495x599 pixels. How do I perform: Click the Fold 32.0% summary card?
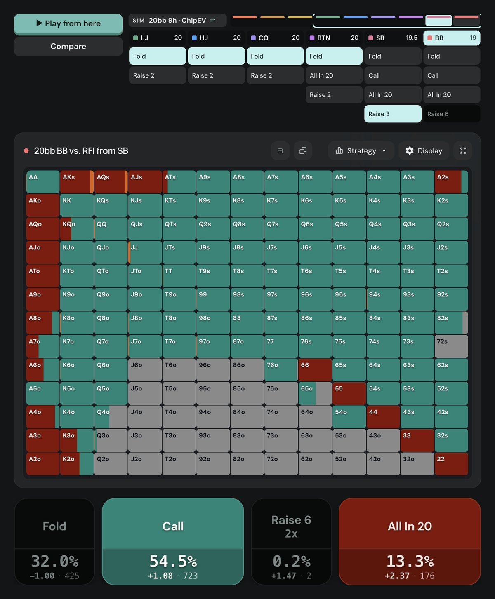[x=54, y=541]
